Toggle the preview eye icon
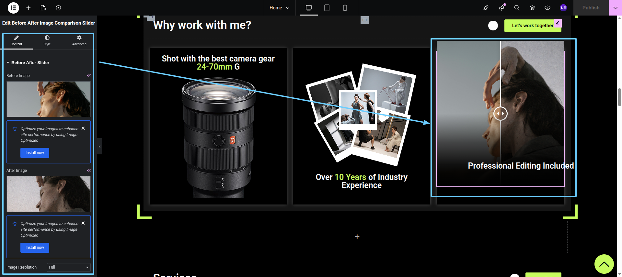 (x=547, y=8)
